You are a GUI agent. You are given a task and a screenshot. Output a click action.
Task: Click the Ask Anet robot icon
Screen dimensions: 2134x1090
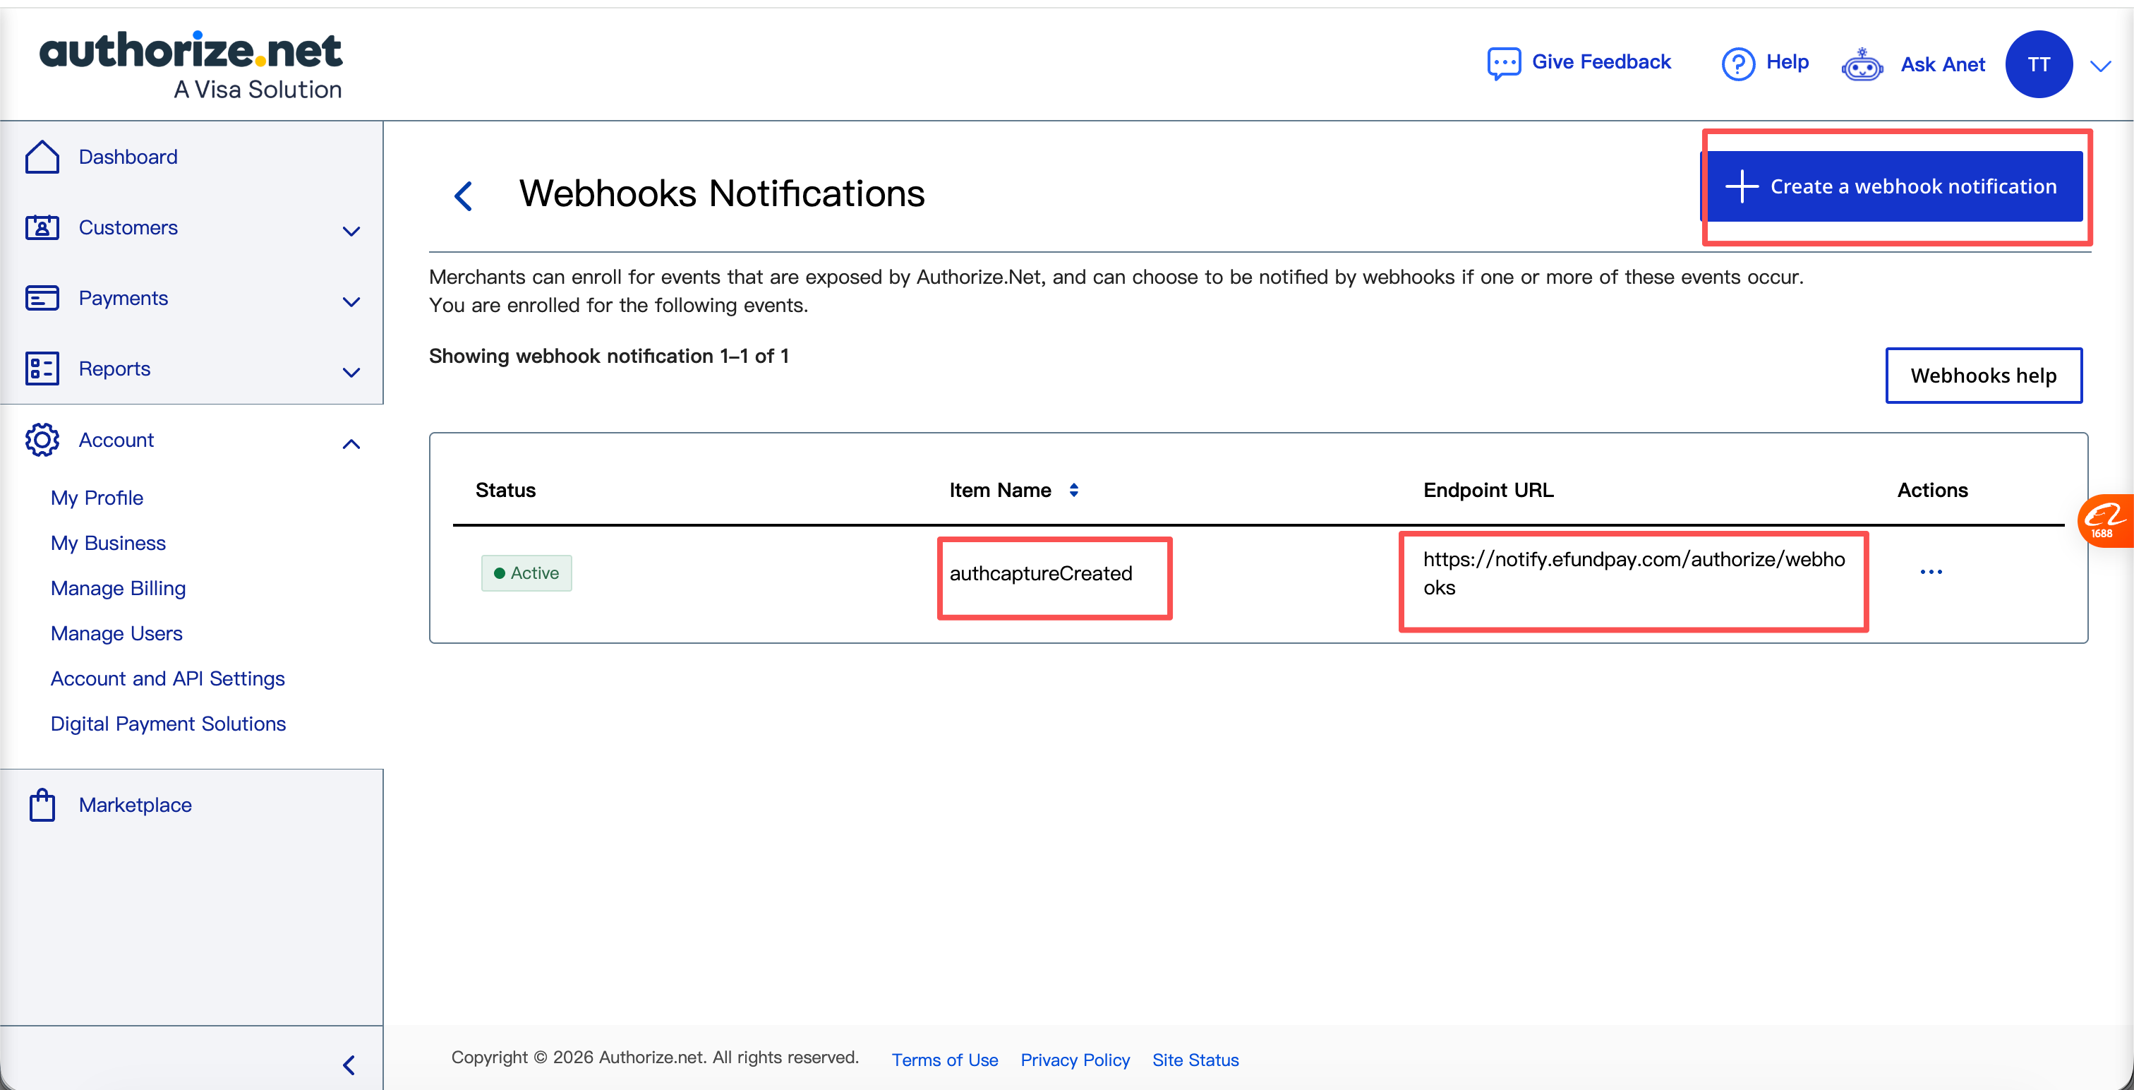pyautogui.click(x=1862, y=64)
